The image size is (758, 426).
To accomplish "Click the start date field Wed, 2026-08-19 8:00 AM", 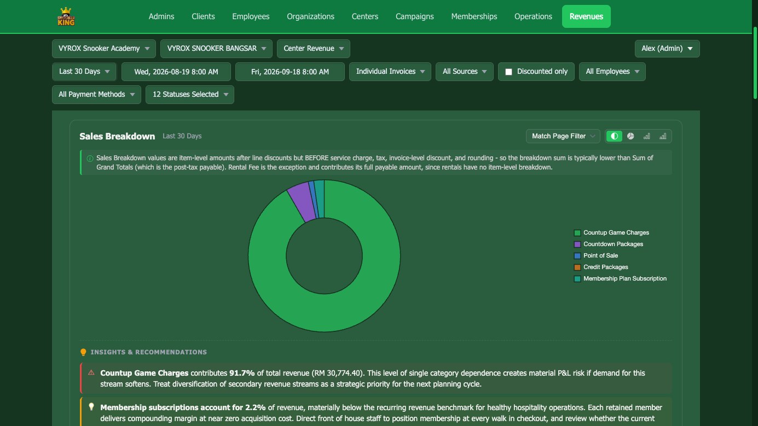I will point(176,72).
